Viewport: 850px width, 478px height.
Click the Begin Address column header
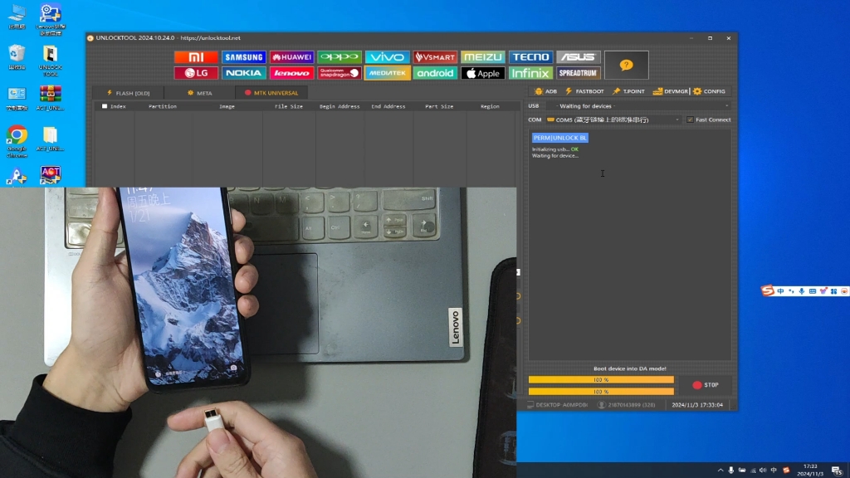pyautogui.click(x=340, y=106)
